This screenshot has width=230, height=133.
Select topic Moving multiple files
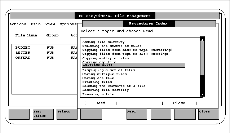point(105,74)
